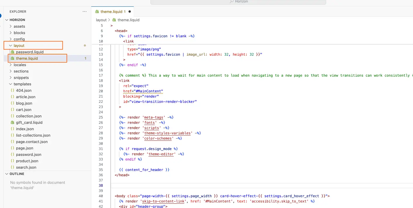Click the href="#MainContent" attribute text
Image resolution: width=413 pixels, height=208 pixels.
pyautogui.click(x=143, y=91)
